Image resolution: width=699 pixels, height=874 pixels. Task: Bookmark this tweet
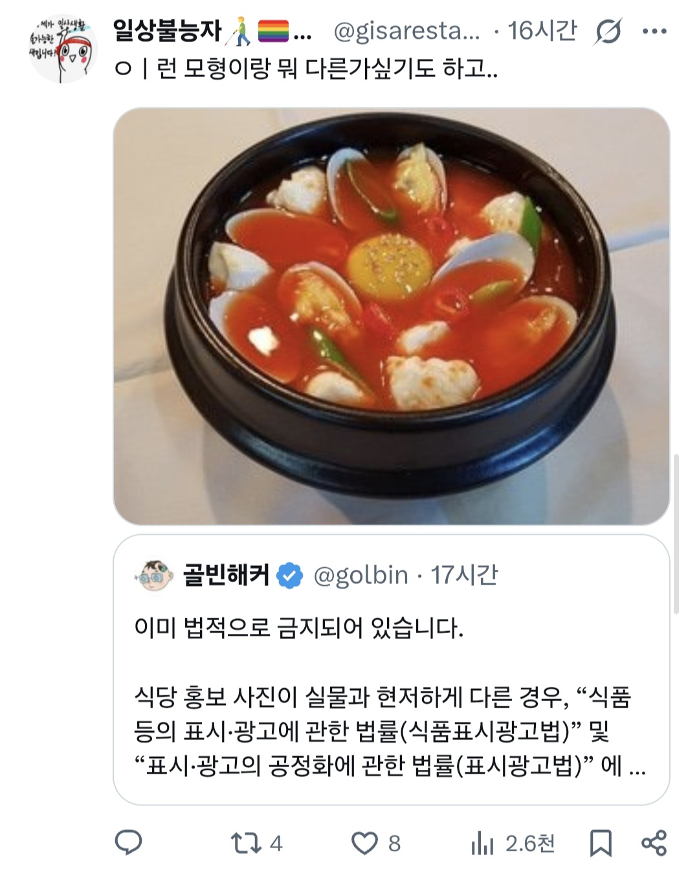[x=601, y=843]
